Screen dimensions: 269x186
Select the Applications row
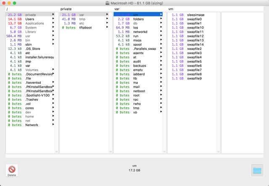(30, 23)
